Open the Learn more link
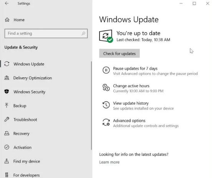212x178 pixels. [x=109, y=162]
